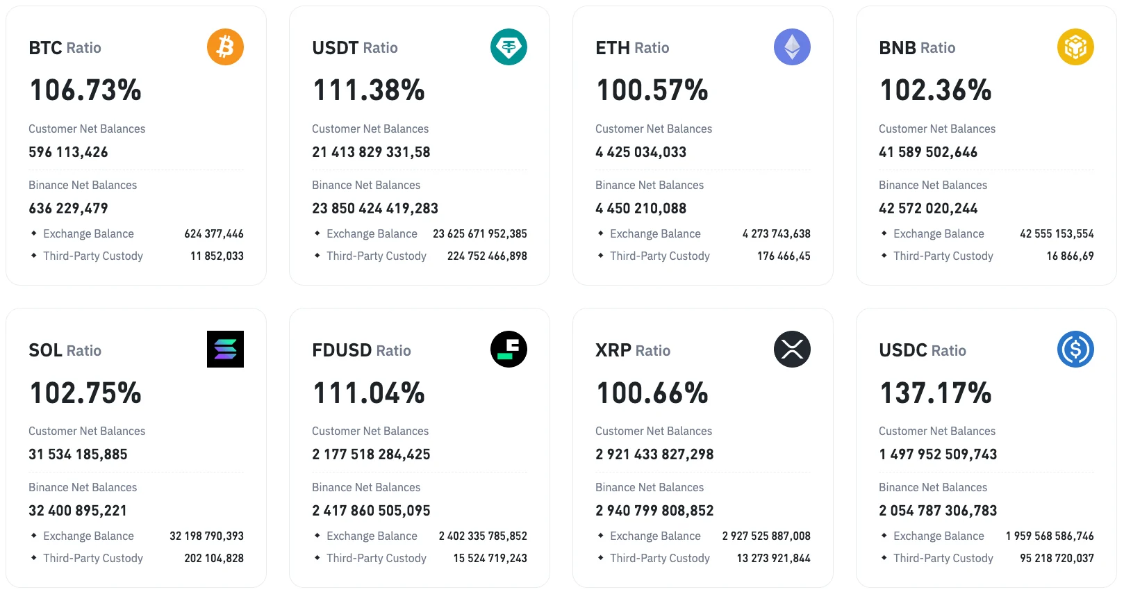Click the Tether USDT logo icon
Screen dimensions: 1124x592
pyautogui.click(x=509, y=47)
